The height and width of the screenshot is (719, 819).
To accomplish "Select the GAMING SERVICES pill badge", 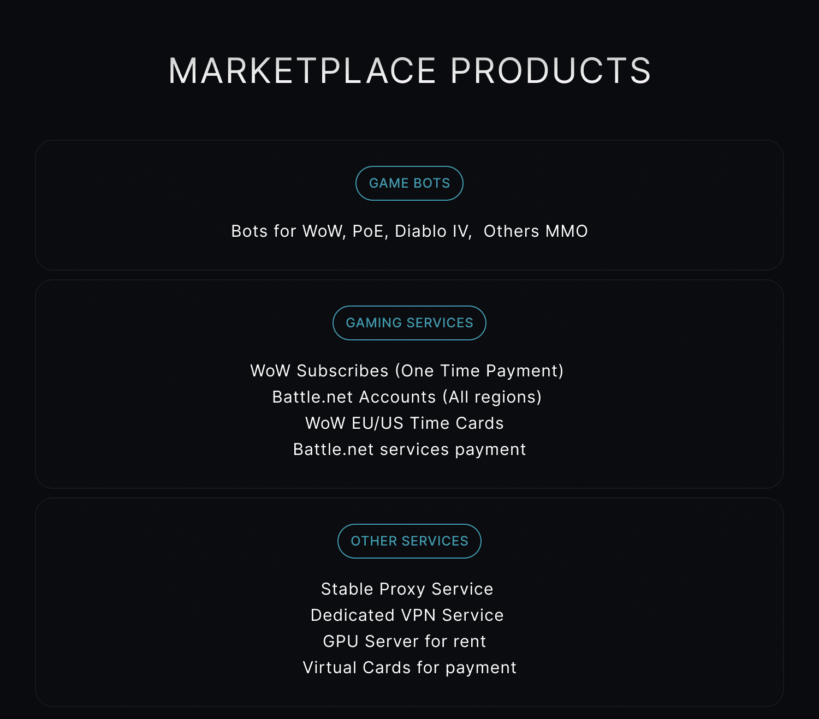I will pos(410,323).
